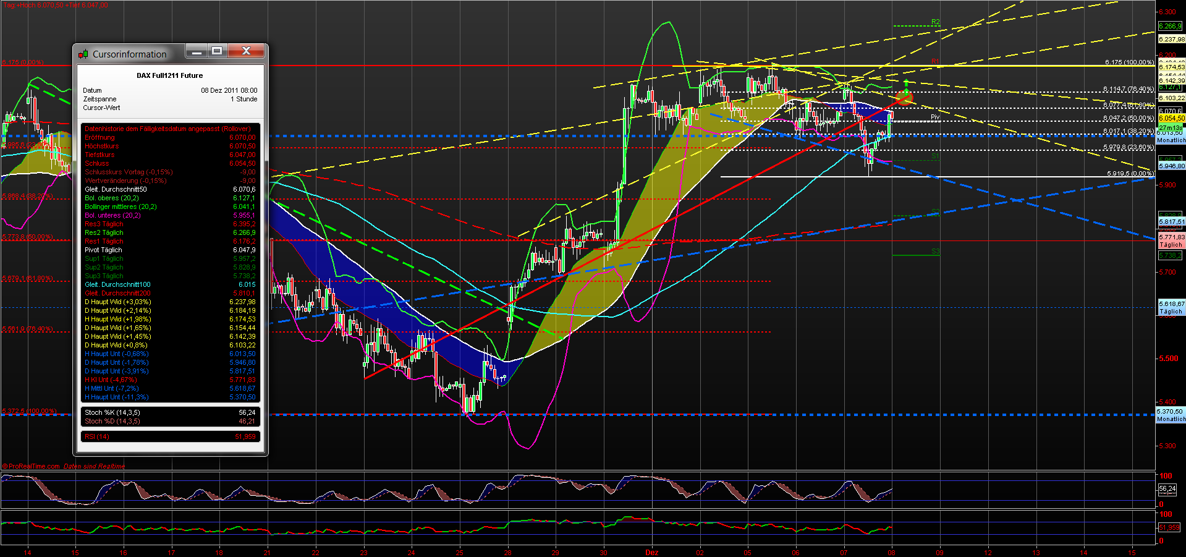Open the ProRealTime.com copyright link
Screen dimensions: 1186x557
(31, 466)
